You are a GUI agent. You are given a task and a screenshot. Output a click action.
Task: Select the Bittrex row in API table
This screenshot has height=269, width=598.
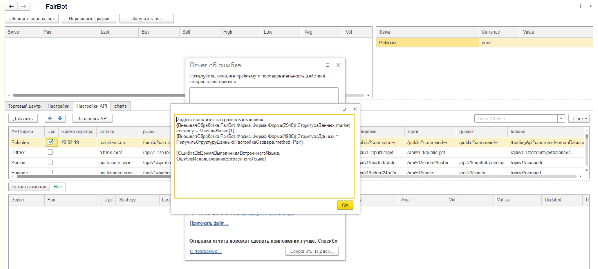298,152
